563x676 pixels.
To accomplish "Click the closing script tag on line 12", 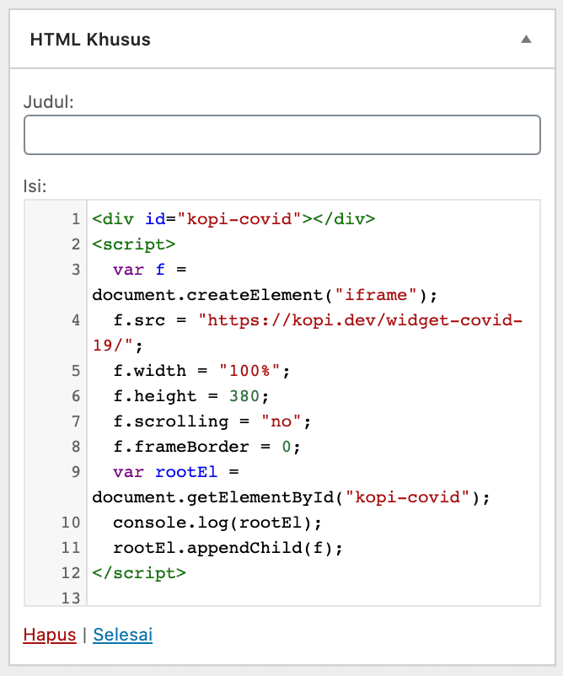I will [x=139, y=573].
